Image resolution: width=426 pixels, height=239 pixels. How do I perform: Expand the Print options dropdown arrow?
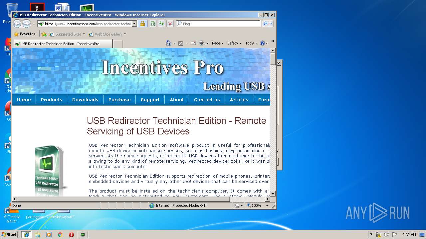[207, 43]
